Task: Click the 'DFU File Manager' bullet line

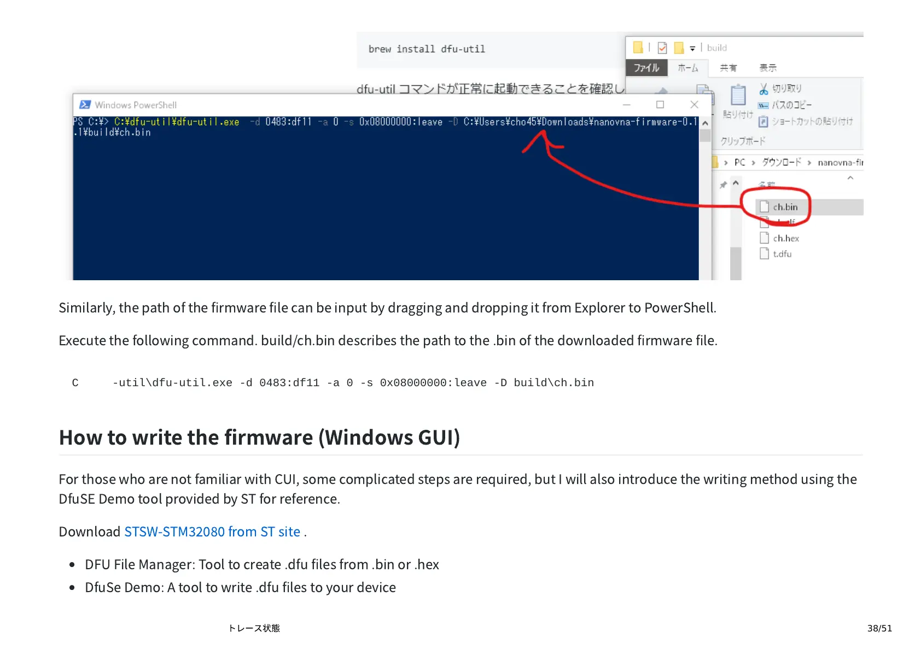Action: (262, 564)
